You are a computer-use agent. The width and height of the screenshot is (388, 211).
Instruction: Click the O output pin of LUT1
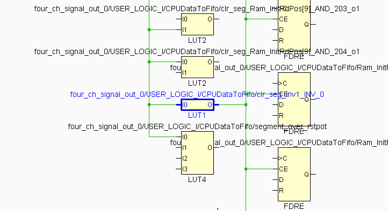point(210,105)
